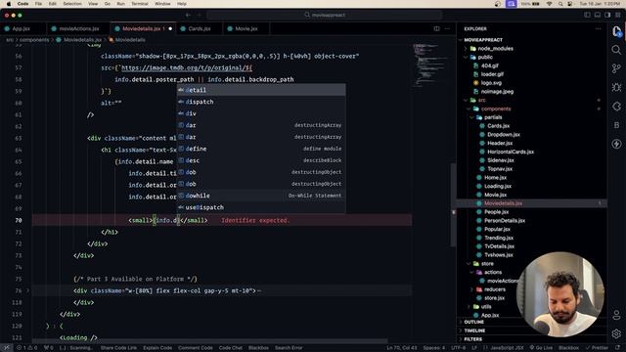This screenshot has height=352, width=626.
Task: Click the editor minimap preview
Action: (x=430, y=66)
